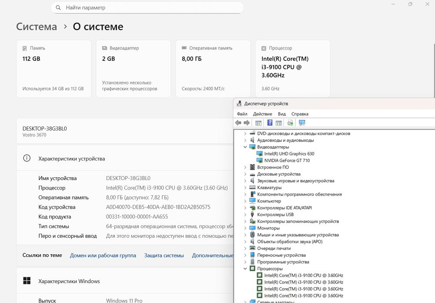Click the Используется 34 GB из 112 GB text
Screen dimensions: 435x303
tap(53, 89)
